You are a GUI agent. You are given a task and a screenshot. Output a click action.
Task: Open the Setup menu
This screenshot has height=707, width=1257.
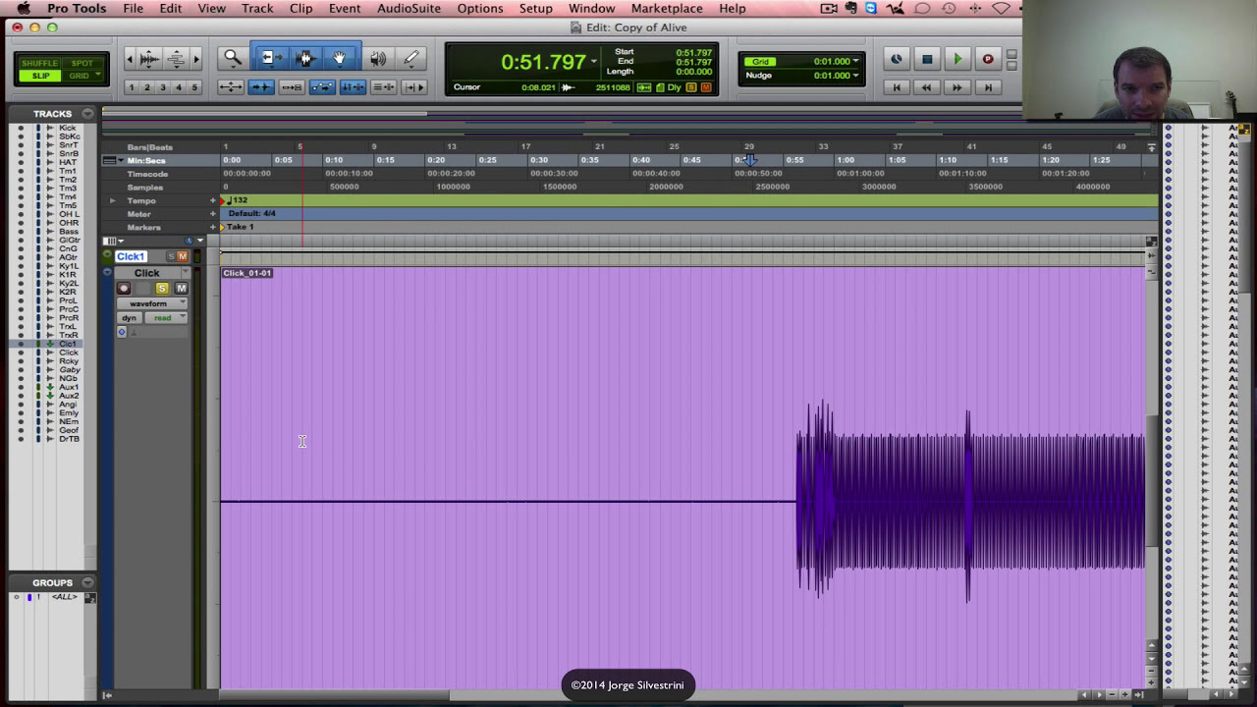pyautogui.click(x=535, y=8)
